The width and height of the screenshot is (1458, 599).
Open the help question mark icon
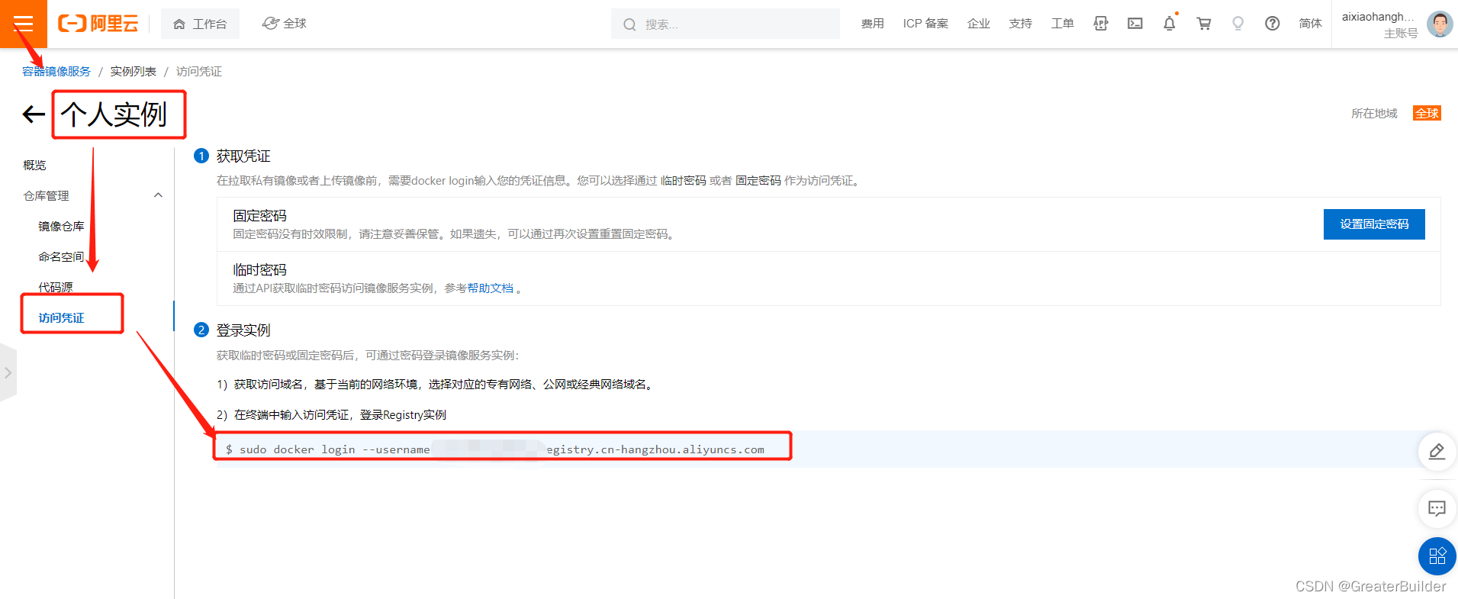(x=1273, y=24)
